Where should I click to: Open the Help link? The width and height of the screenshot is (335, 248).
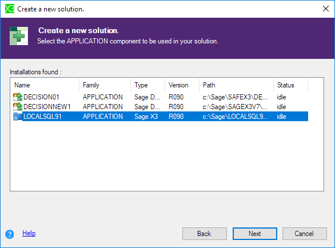[x=29, y=233]
